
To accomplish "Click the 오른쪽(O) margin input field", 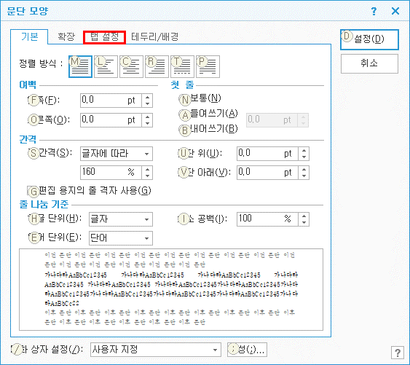I will coord(111,120).
